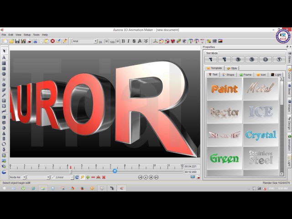Screen dimensions: 292x219
Task: Click the red Delete circle icon in toolbar
Action: point(53,41)
